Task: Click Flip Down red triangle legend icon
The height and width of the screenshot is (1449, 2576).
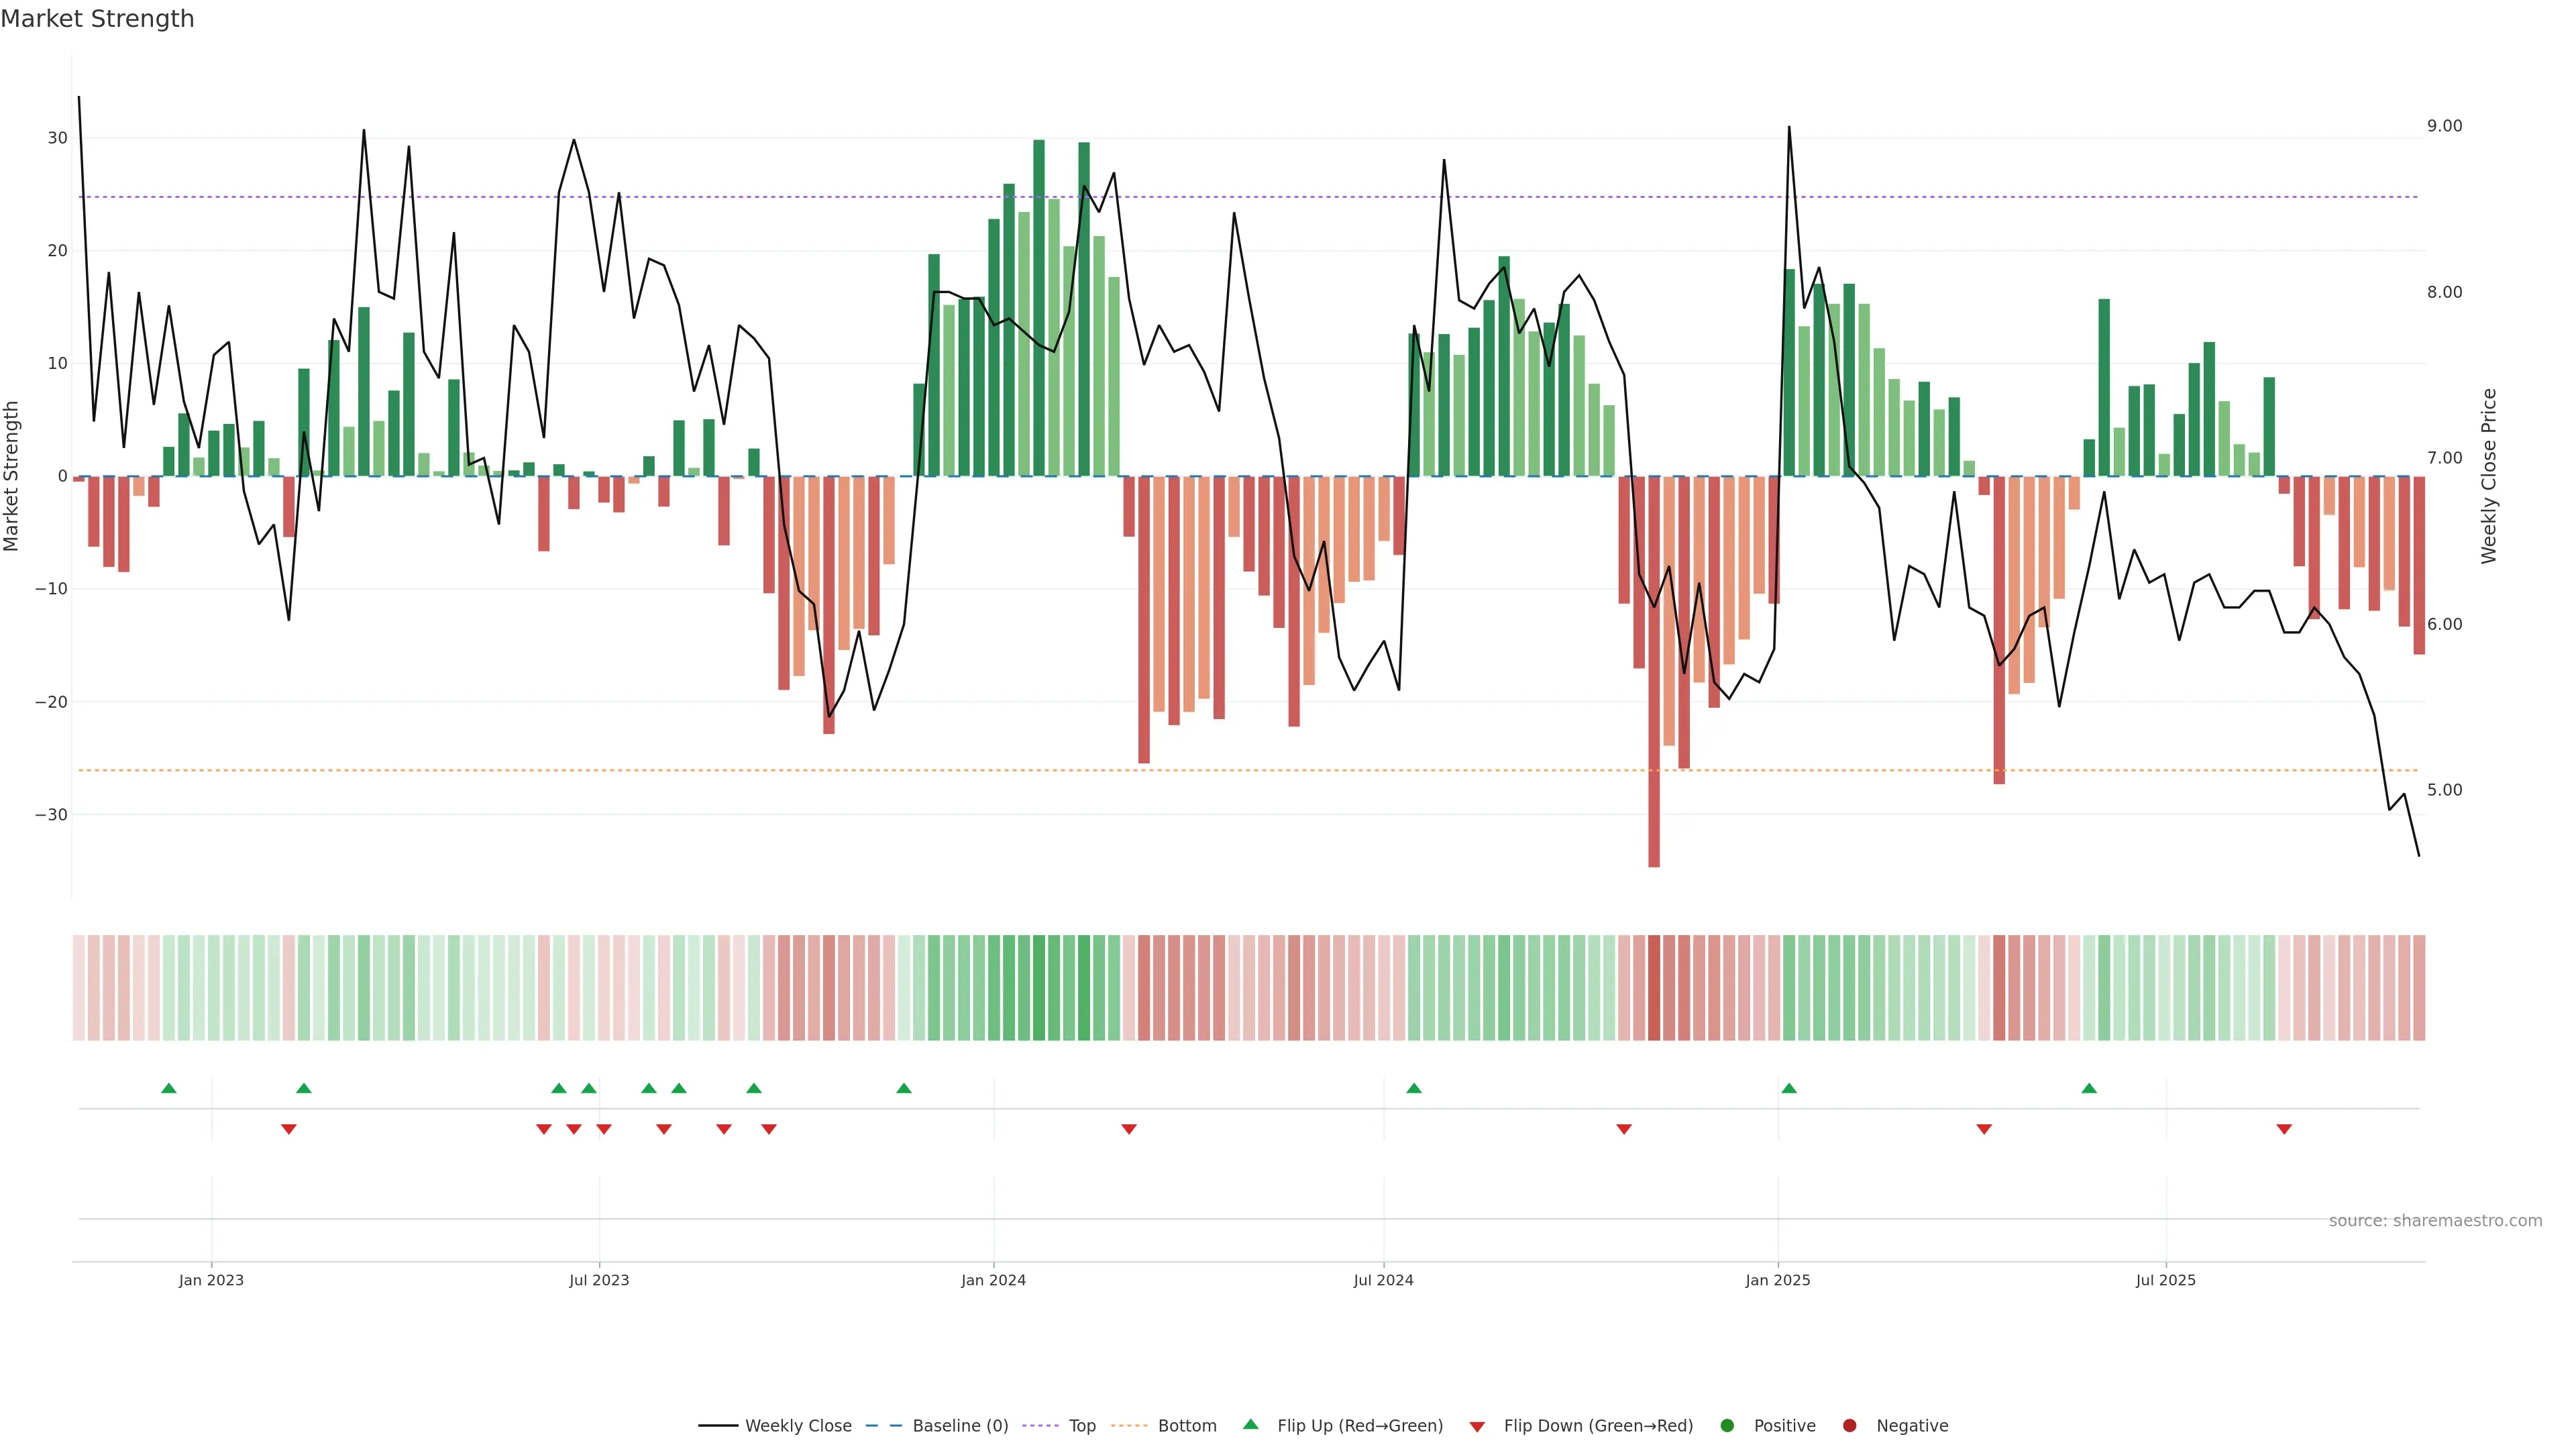Action: click(1477, 1427)
